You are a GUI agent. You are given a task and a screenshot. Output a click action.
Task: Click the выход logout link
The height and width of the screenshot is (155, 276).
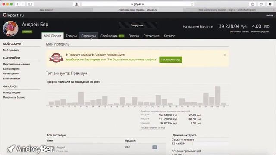tap(270, 15)
